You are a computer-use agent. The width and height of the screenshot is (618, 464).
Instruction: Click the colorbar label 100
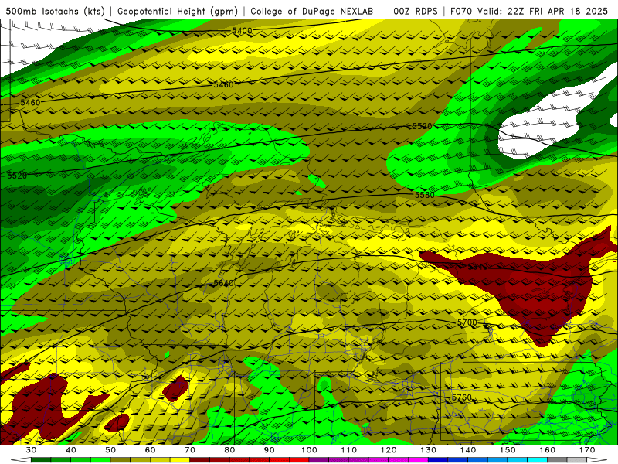[309, 450]
